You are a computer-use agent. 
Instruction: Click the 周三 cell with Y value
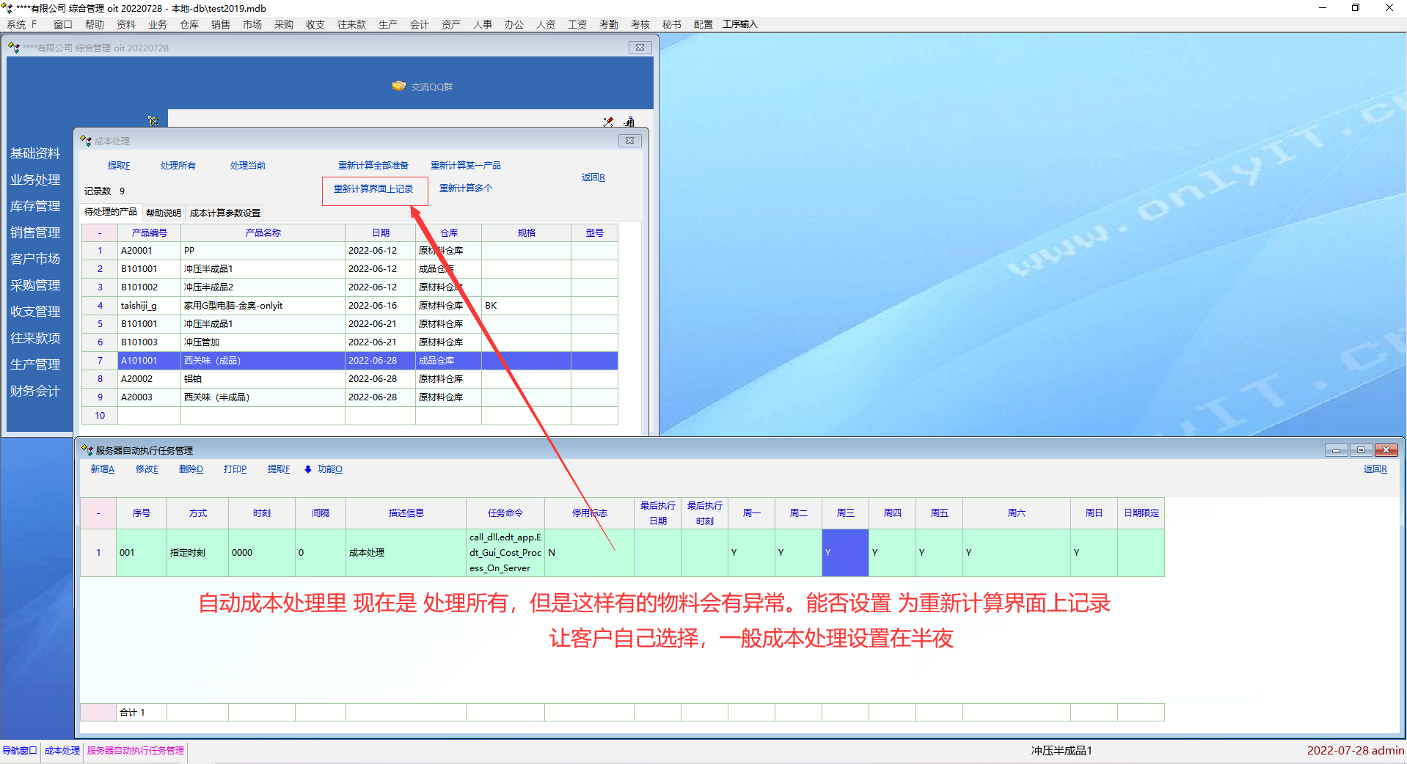click(x=845, y=553)
